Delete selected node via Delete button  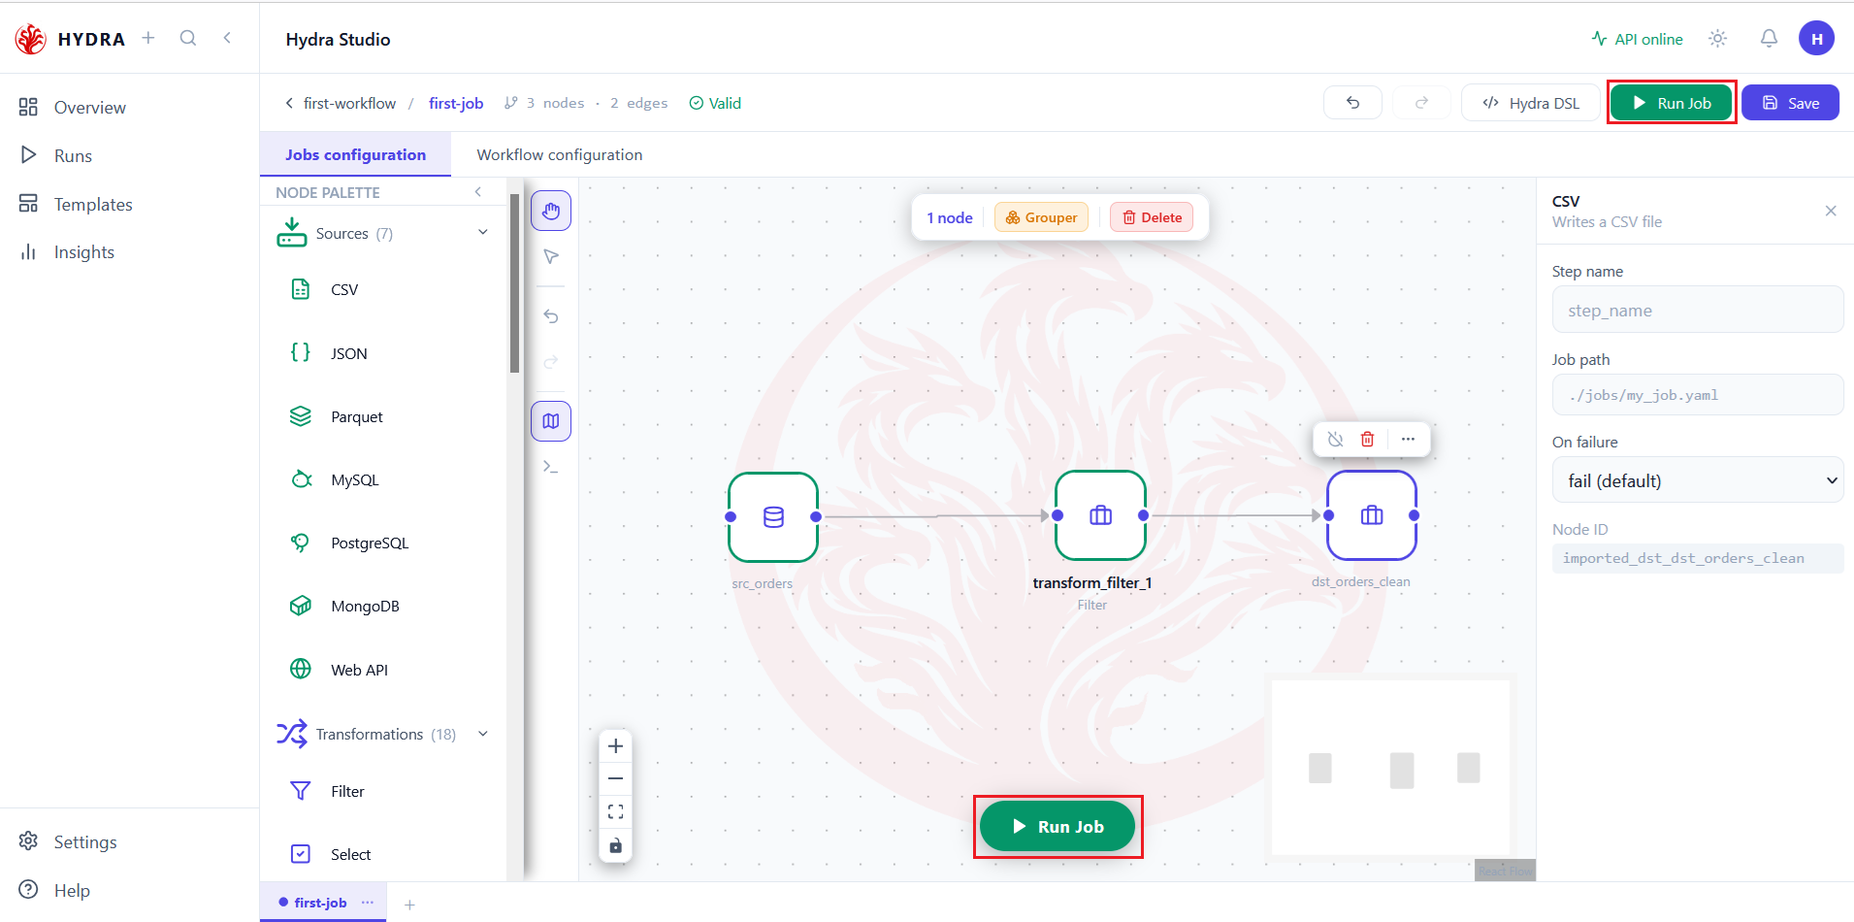(x=1152, y=217)
